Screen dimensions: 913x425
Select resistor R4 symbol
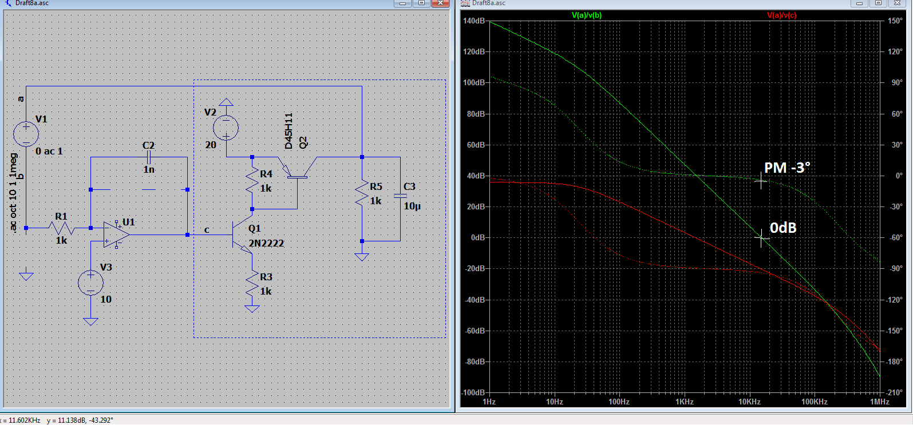click(x=252, y=180)
